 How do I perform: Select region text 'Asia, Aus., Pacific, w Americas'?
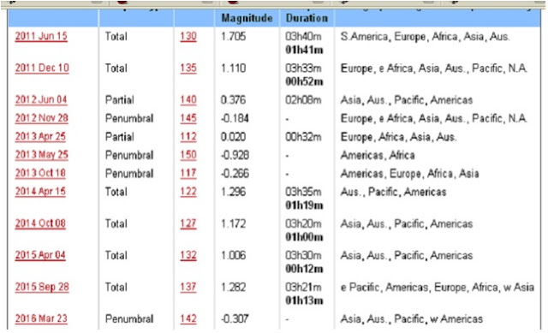[x=412, y=319]
